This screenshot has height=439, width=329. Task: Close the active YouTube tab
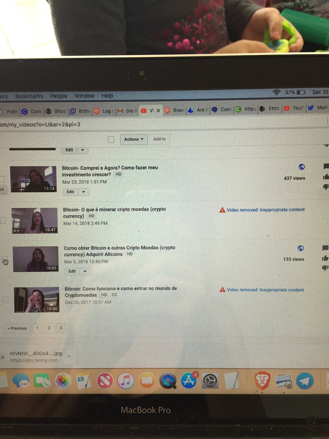158,110
